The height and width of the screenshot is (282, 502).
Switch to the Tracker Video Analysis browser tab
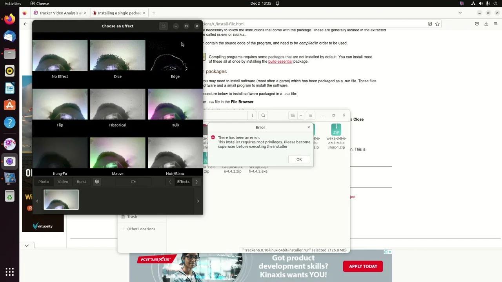(58, 13)
